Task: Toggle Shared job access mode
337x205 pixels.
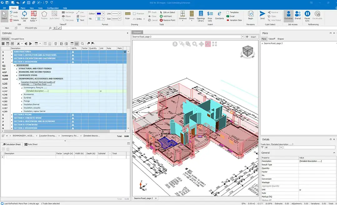Action: 298,15
